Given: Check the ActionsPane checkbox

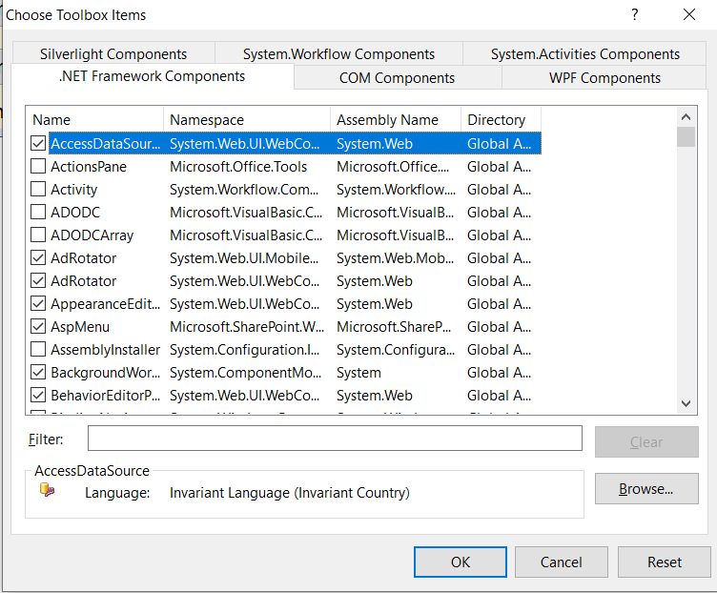Looking at the screenshot, I should [x=38, y=167].
